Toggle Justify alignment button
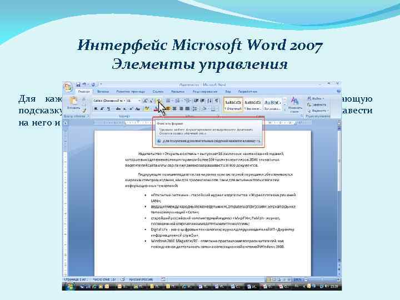400x300 pixels. (187, 109)
